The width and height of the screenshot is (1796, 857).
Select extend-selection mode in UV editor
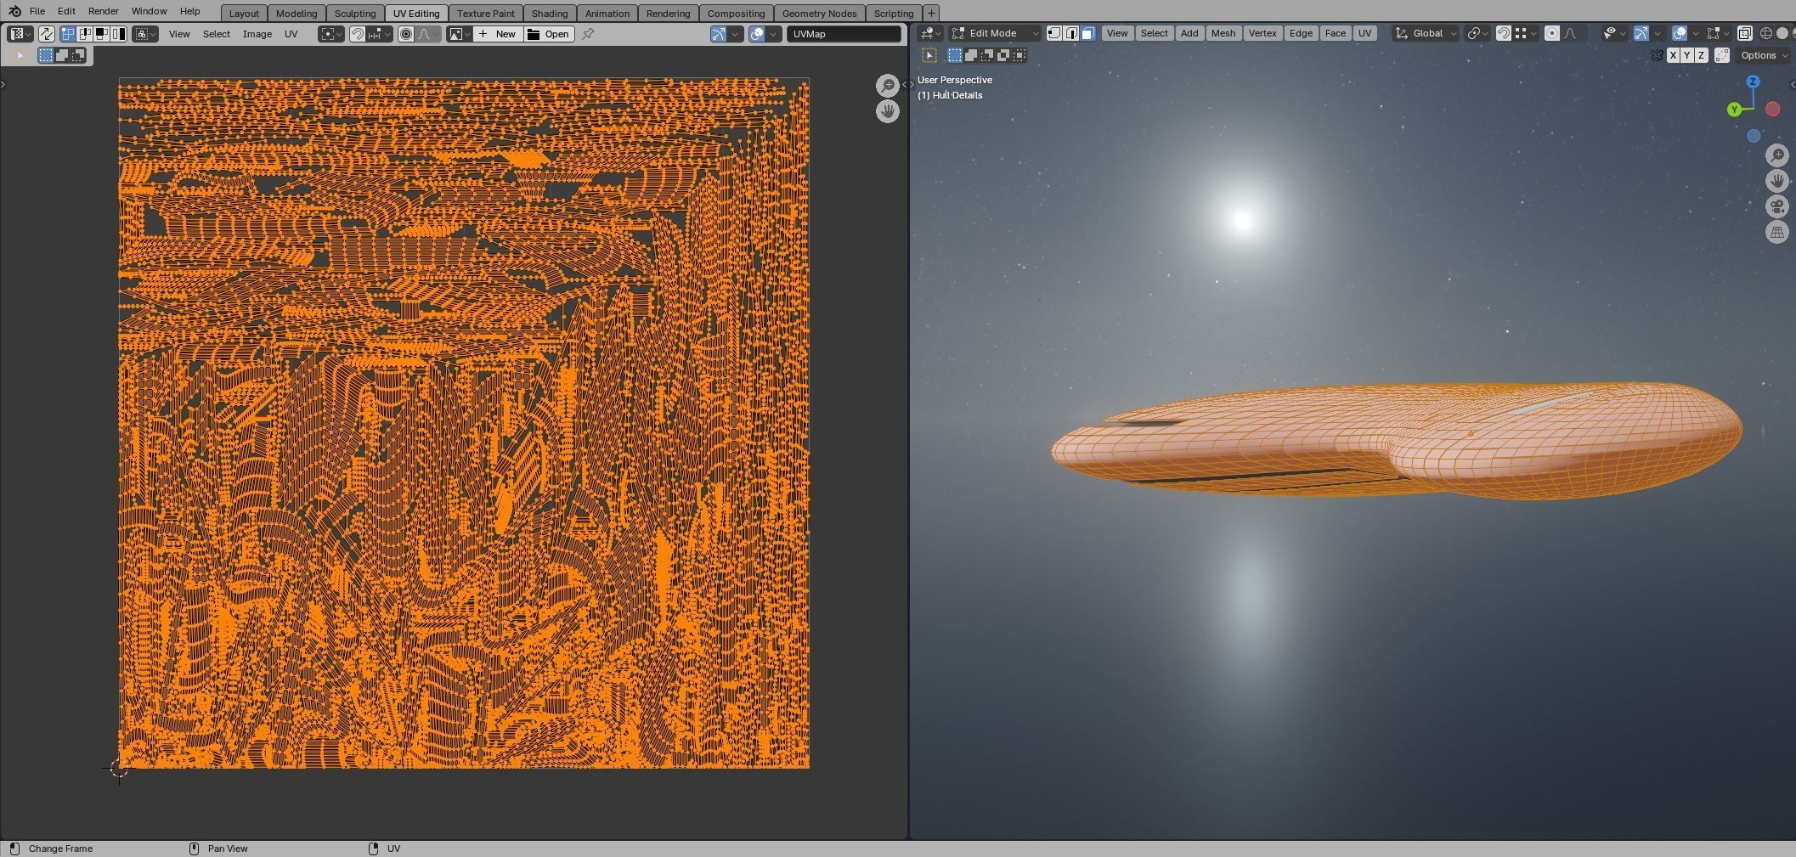click(61, 55)
